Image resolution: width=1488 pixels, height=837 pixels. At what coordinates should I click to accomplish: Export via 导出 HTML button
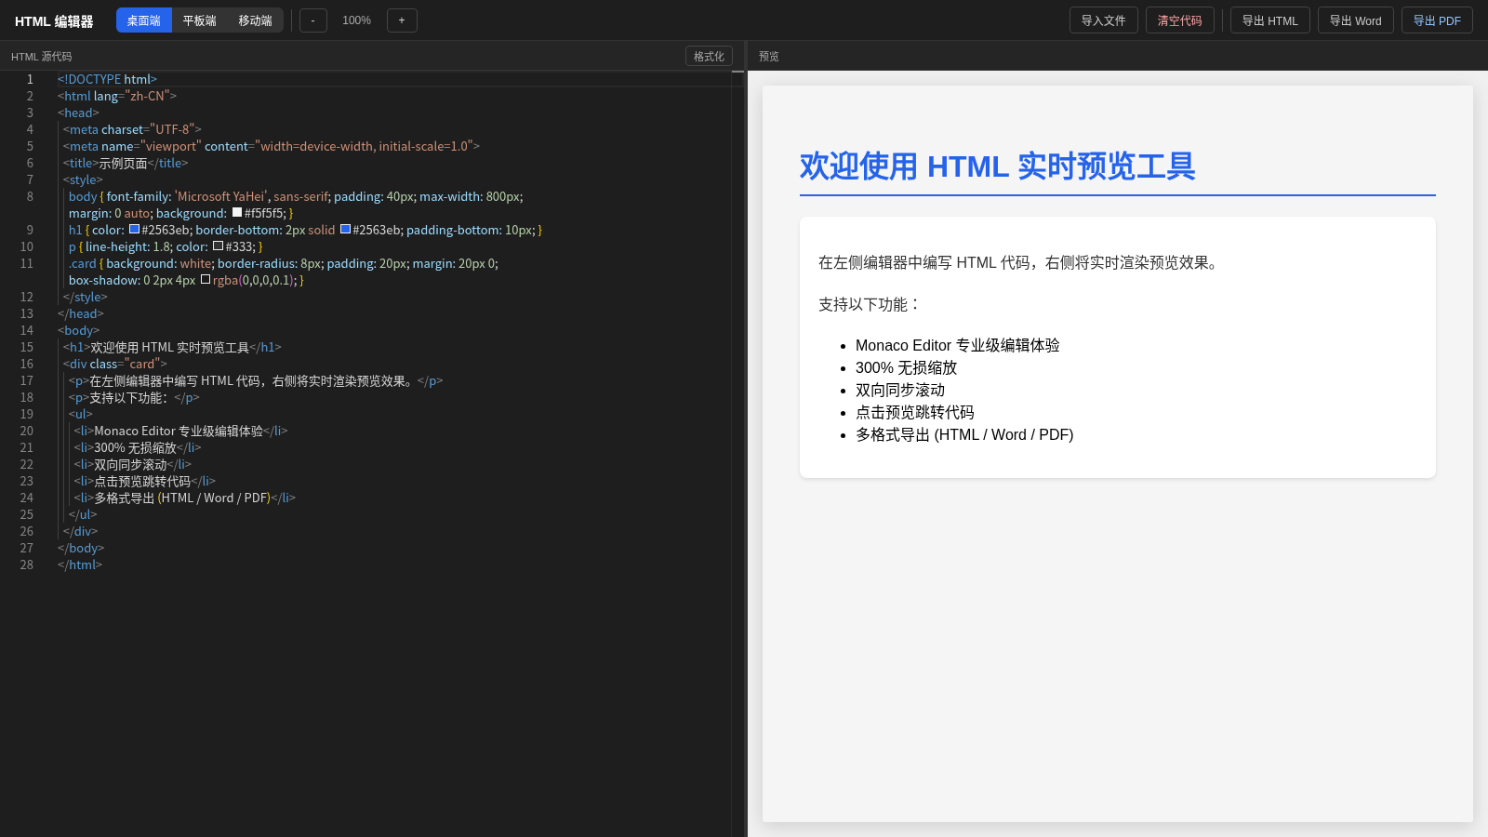(1270, 20)
